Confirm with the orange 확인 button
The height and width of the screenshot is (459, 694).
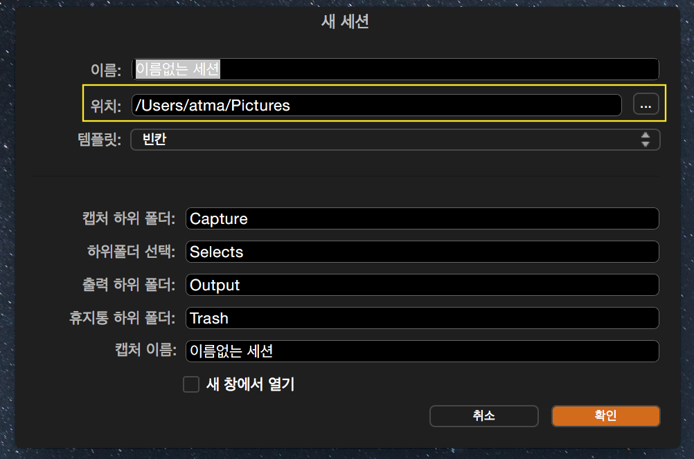605,415
